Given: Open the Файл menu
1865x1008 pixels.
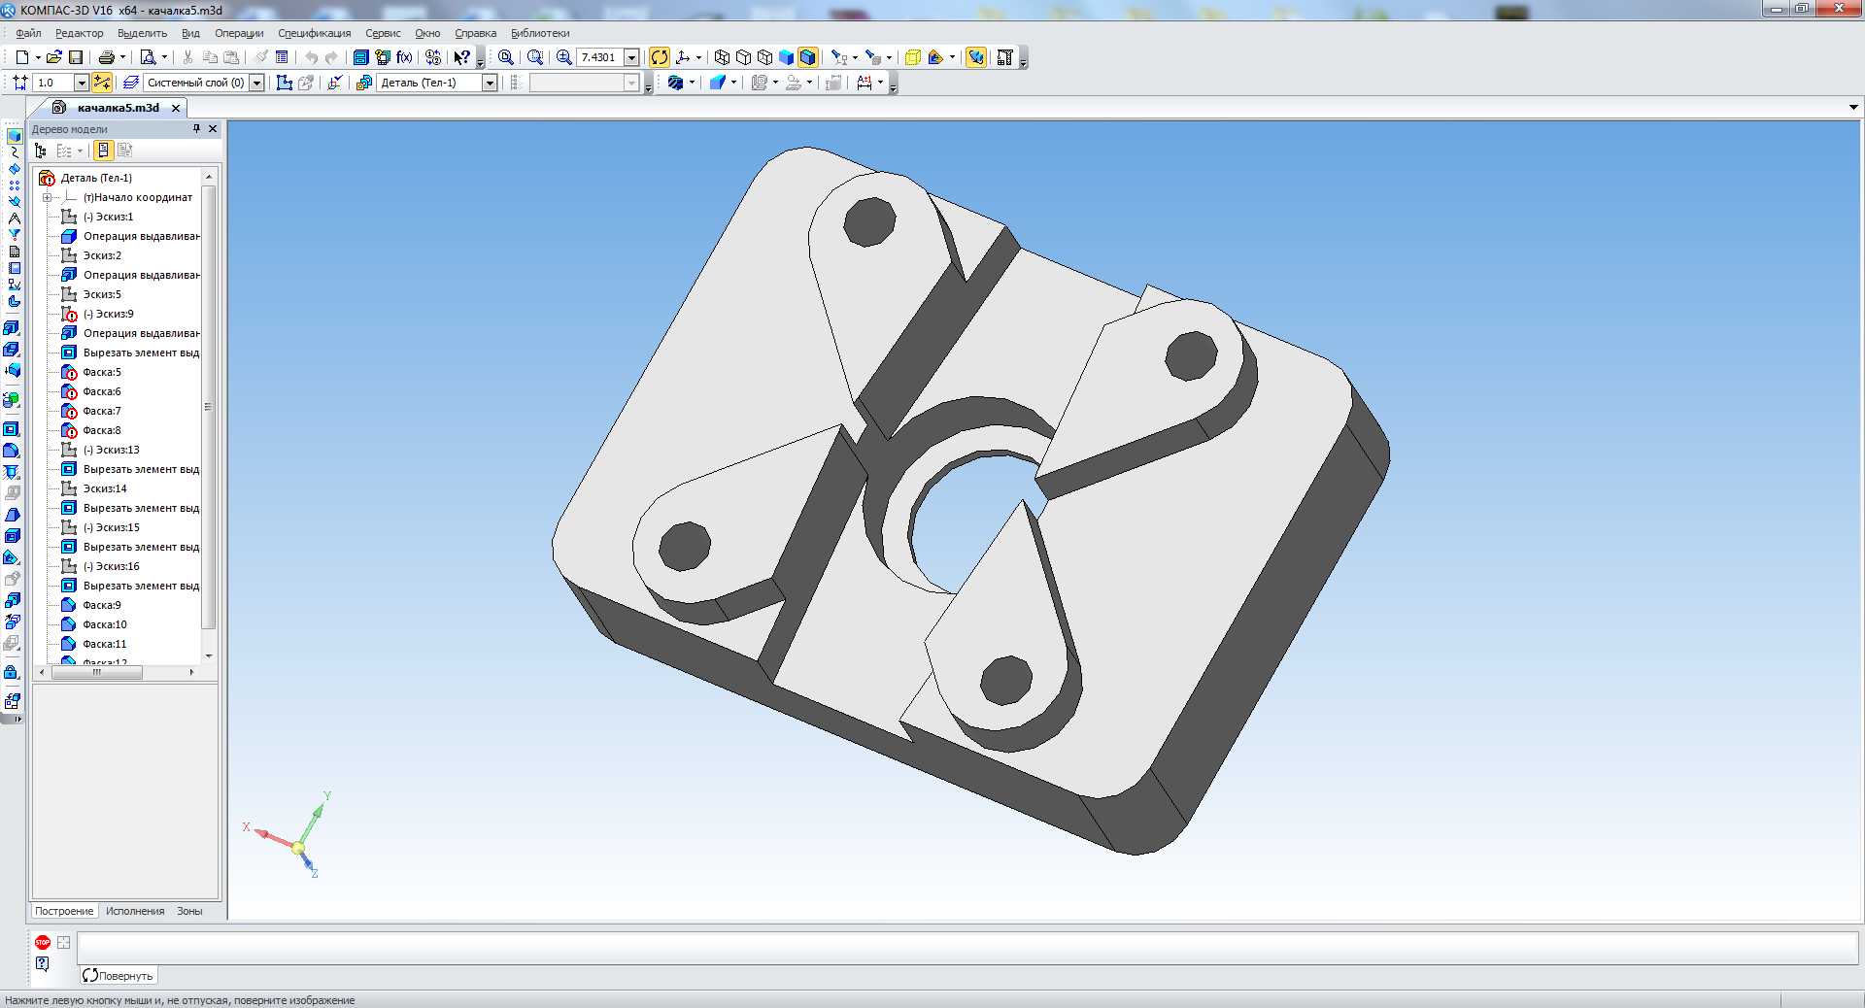Looking at the screenshot, I should tap(28, 33).
